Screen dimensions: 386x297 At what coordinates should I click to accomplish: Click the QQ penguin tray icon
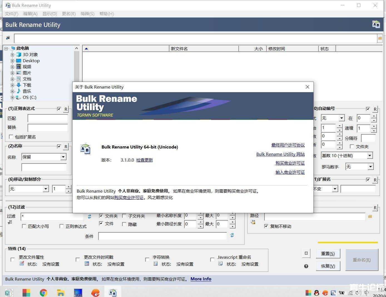coord(316,293)
